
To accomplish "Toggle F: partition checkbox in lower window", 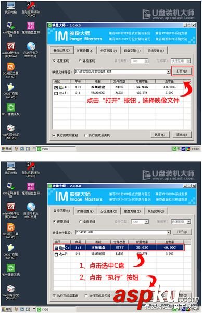I will pos(56,255).
